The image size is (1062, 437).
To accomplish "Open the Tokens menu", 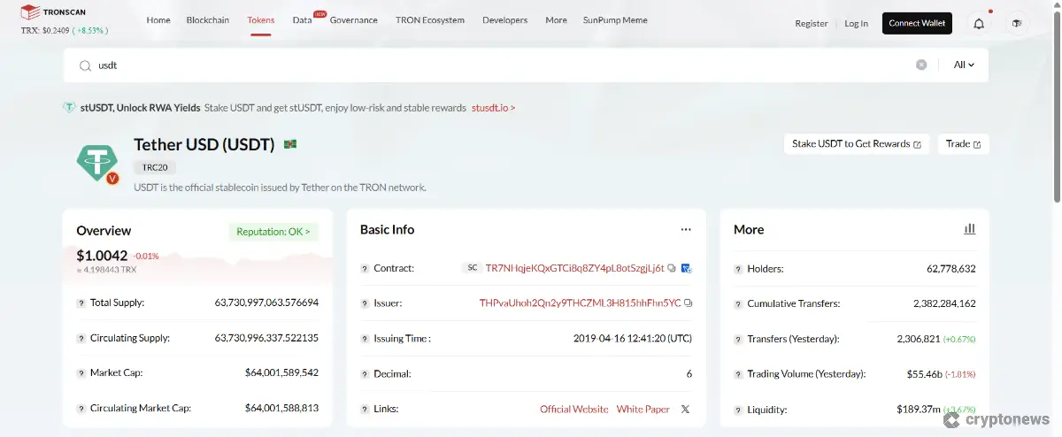I will (x=260, y=20).
